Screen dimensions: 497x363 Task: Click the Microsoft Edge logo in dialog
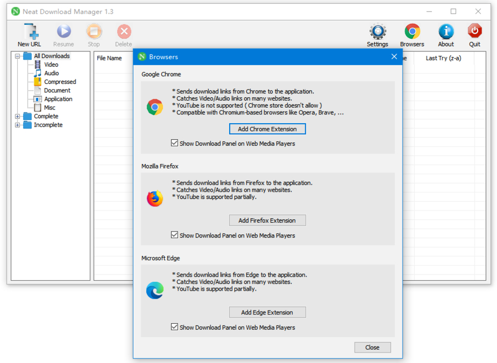pyautogui.click(x=155, y=290)
